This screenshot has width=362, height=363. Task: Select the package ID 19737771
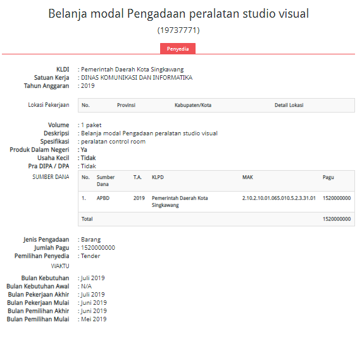pos(178,30)
